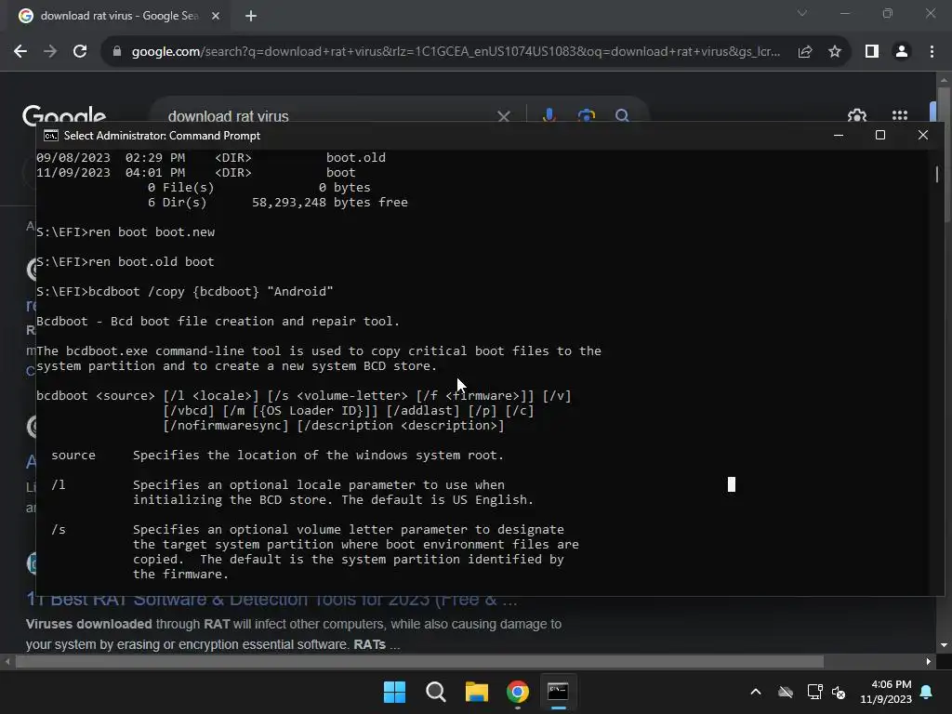Open Chrome three-dot menu
This screenshot has height=714, width=952.
932,52
